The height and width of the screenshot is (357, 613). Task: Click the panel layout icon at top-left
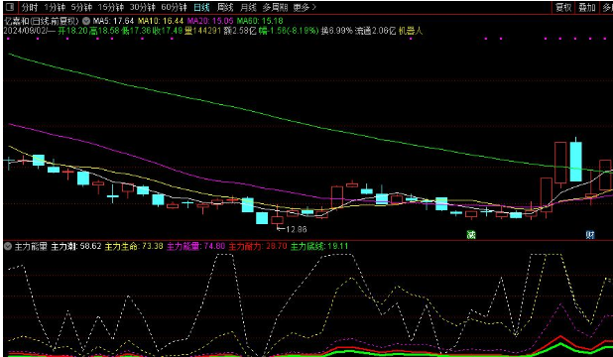[10, 7]
